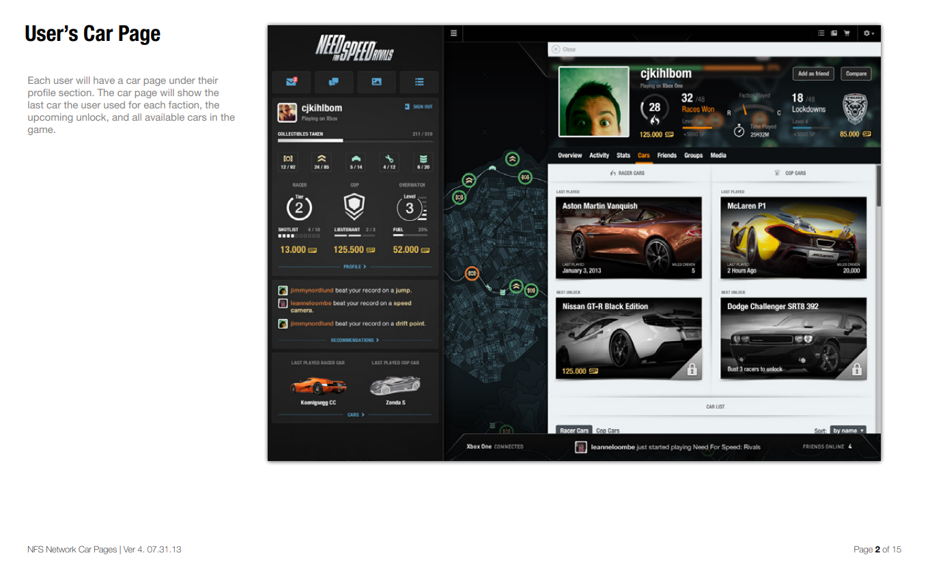Click the list view icon in top bar
Image resolution: width=930 pixels, height=579 pixels.
821,33
